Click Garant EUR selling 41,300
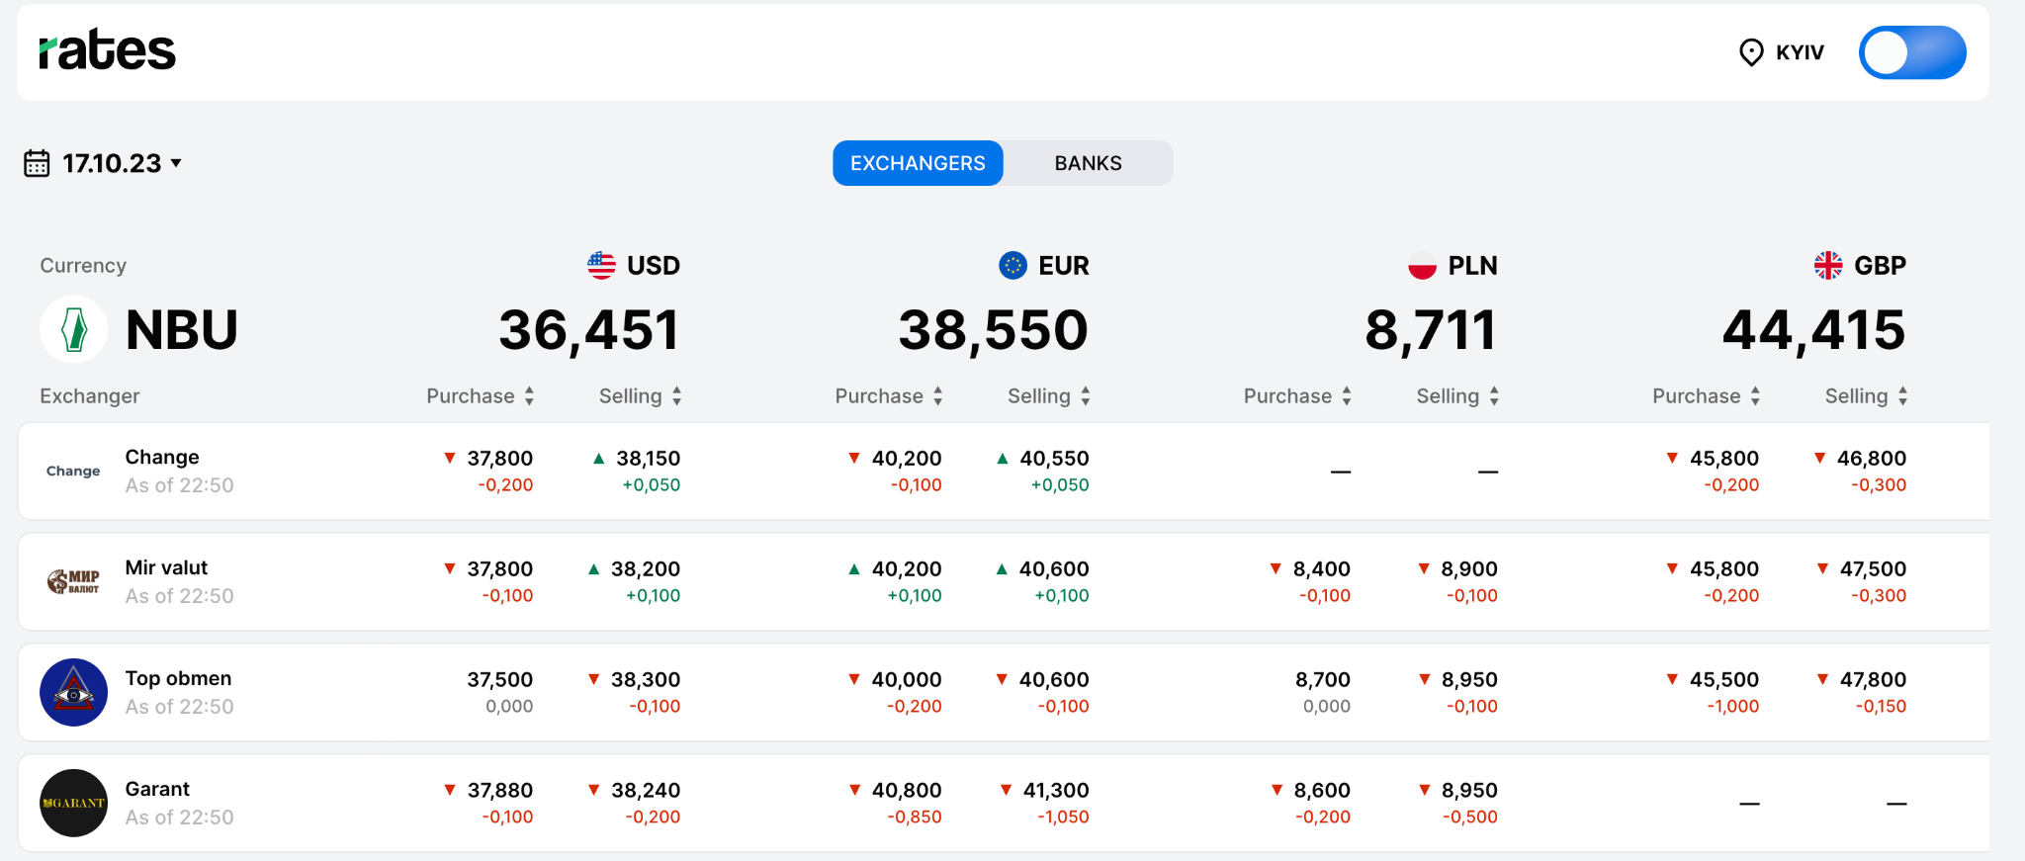The width and height of the screenshot is (2025, 861). pos(1056,791)
